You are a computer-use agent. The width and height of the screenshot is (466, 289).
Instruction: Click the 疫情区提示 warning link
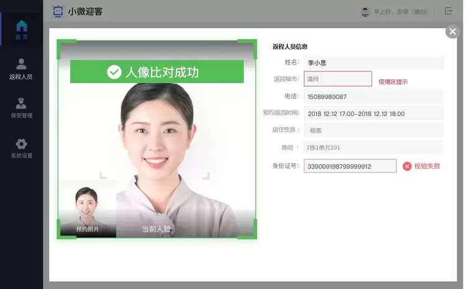(x=393, y=82)
